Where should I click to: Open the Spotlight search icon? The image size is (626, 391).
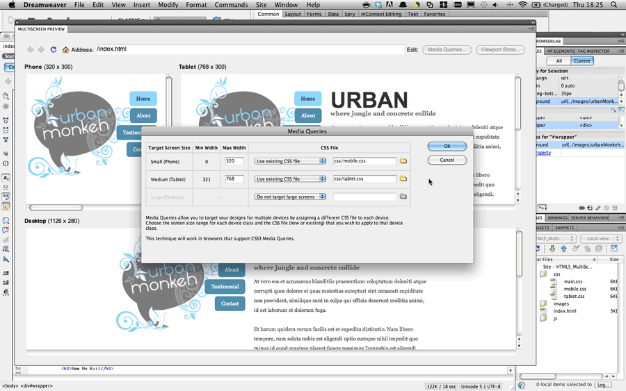[x=613, y=5]
